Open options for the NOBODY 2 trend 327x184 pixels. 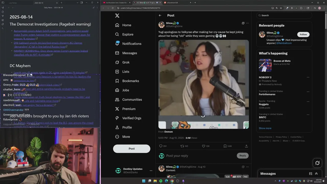[x=308, y=77]
